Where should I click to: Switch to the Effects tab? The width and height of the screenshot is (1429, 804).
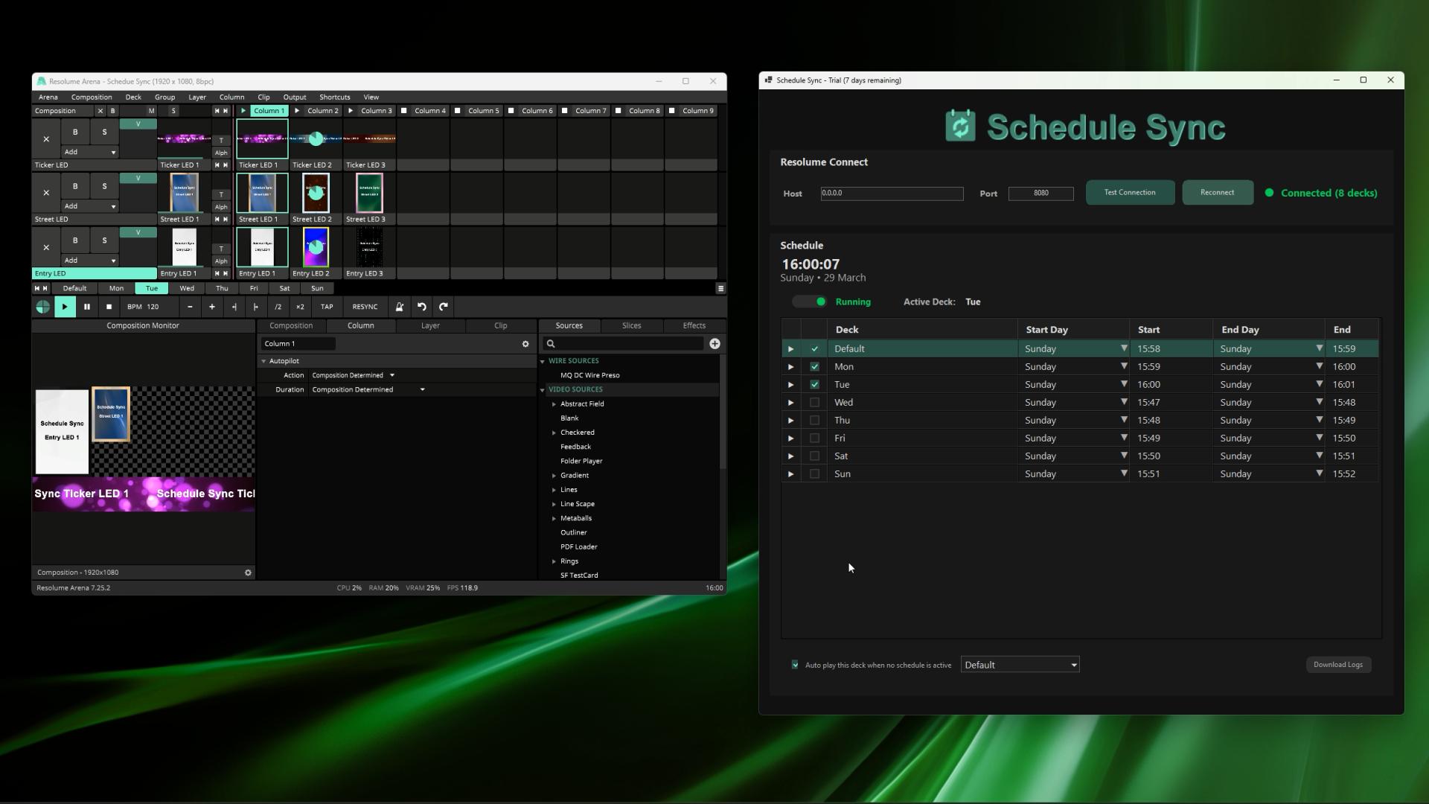click(x=694, y=325)
